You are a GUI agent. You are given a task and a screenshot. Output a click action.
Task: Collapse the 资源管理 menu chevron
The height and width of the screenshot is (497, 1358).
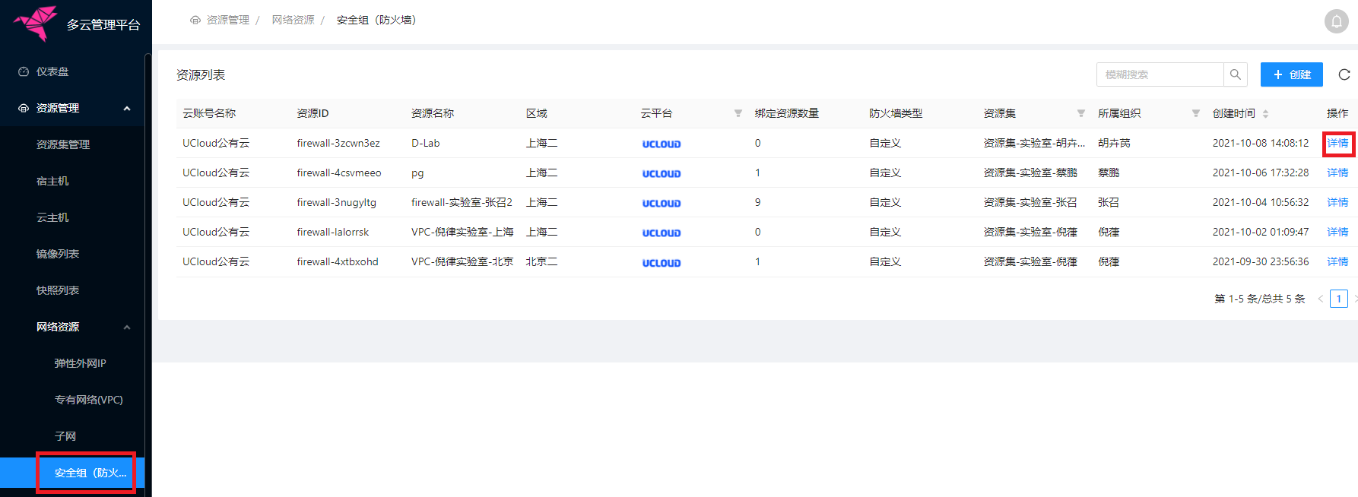(127, 108)
